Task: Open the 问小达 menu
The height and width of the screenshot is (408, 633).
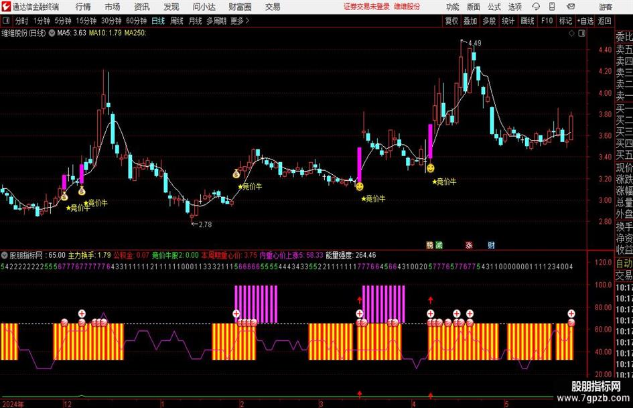Action: tap(204, 7)
